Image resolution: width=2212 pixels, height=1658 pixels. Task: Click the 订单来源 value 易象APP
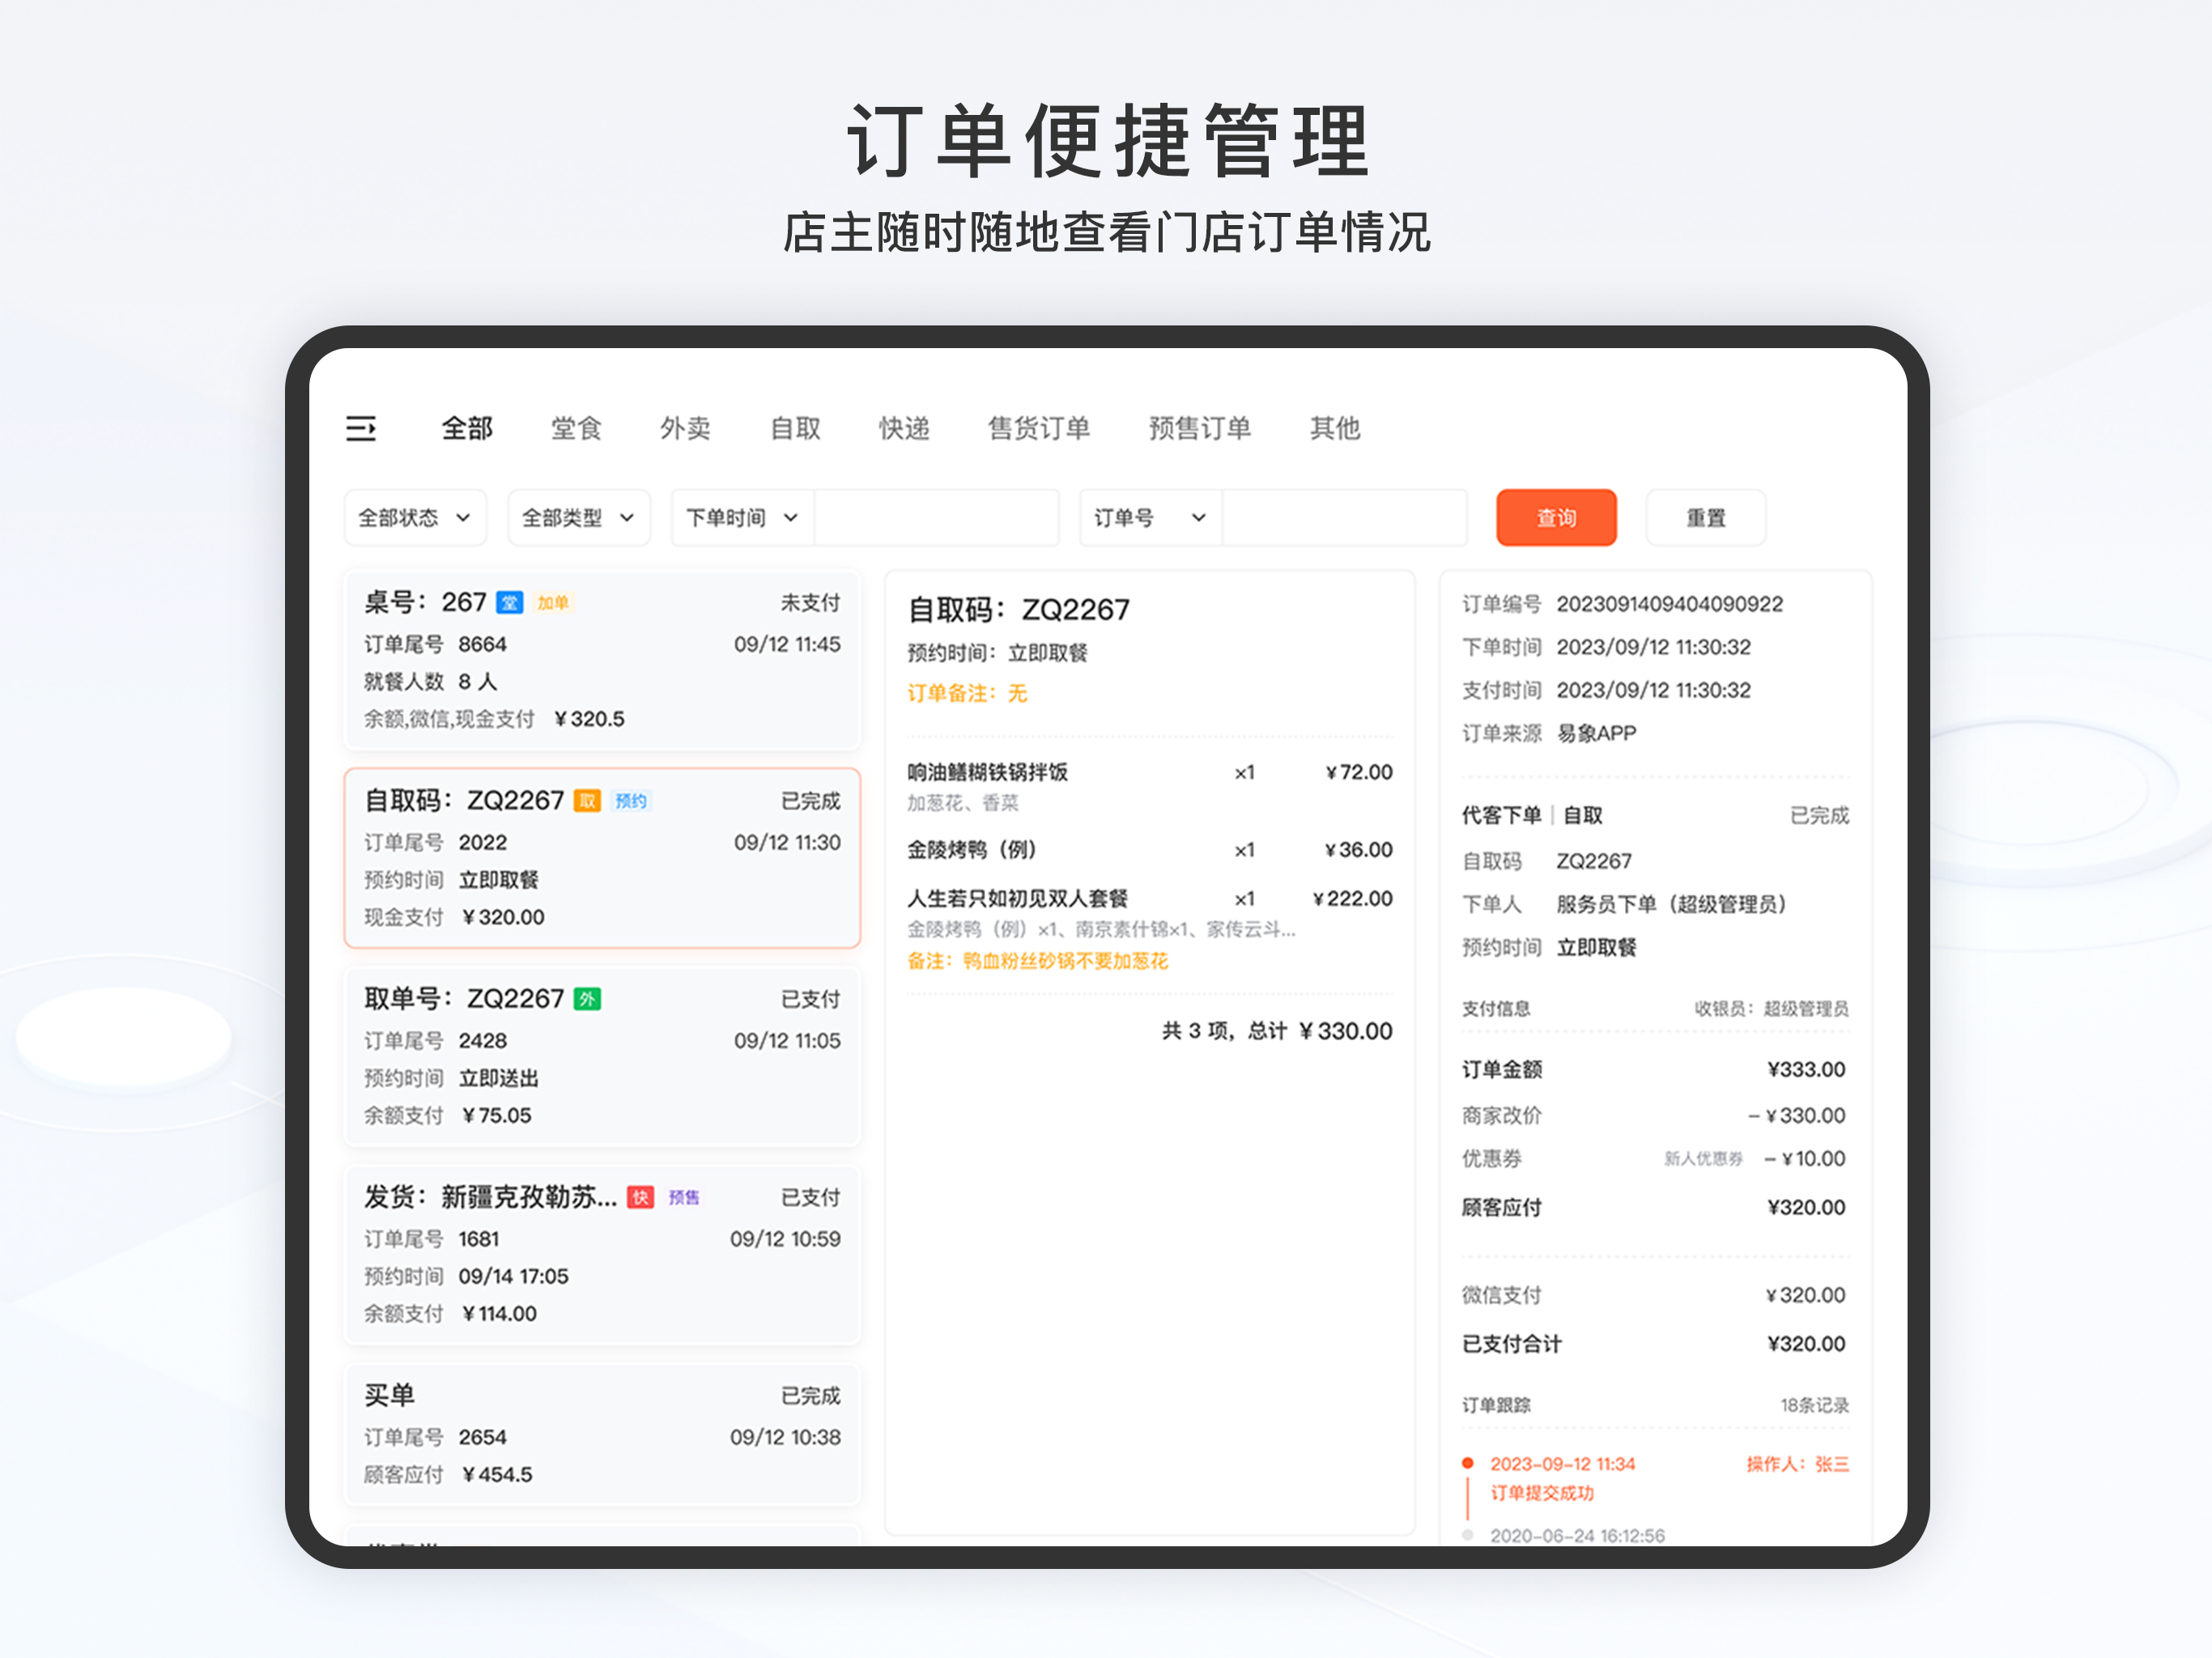point(1596,733)
